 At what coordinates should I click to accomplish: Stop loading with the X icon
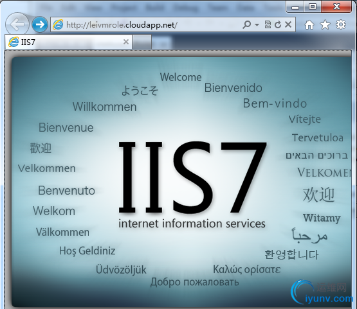(x=288, y=24)
